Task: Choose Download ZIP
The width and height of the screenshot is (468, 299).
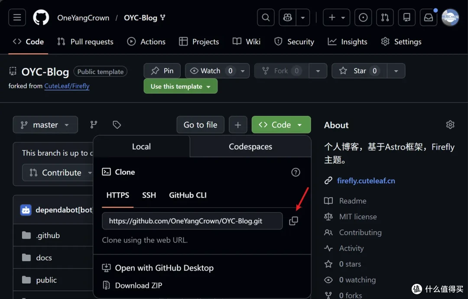Action: click(132, 286)
